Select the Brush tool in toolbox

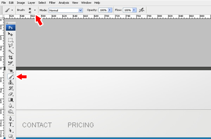coord(11,77)
